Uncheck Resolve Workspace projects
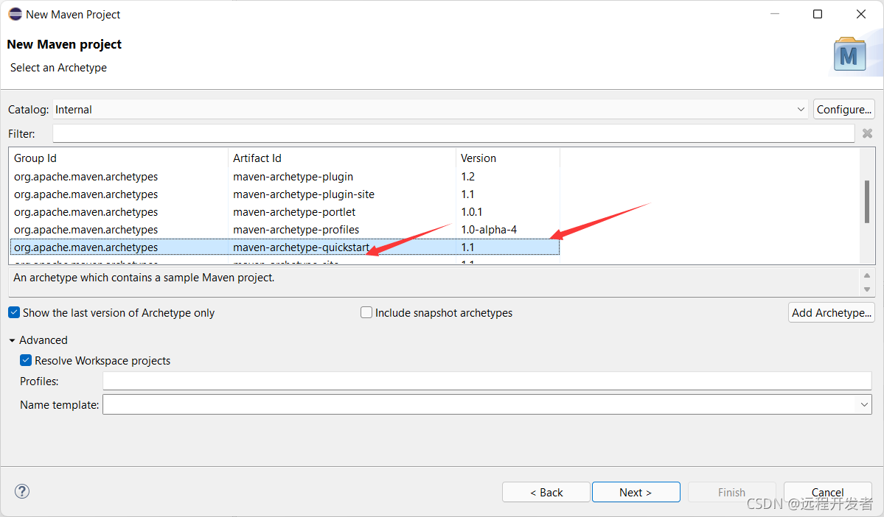 coord(26,360)
